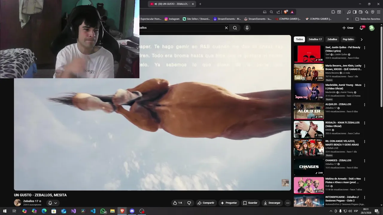Open the Brave Wallet icon

pos(361,12)
